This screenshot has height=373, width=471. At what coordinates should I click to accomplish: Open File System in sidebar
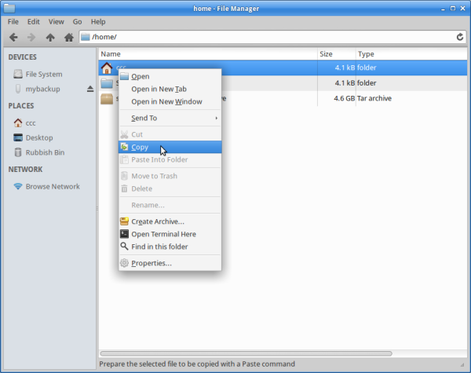(x=43, y=74)
